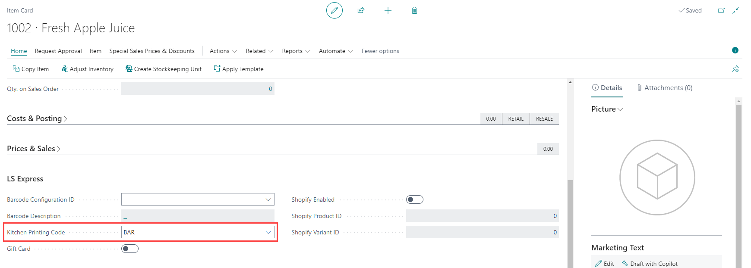
Task: Expand the Prices & Sales section
Action: [x=33, y=149]
